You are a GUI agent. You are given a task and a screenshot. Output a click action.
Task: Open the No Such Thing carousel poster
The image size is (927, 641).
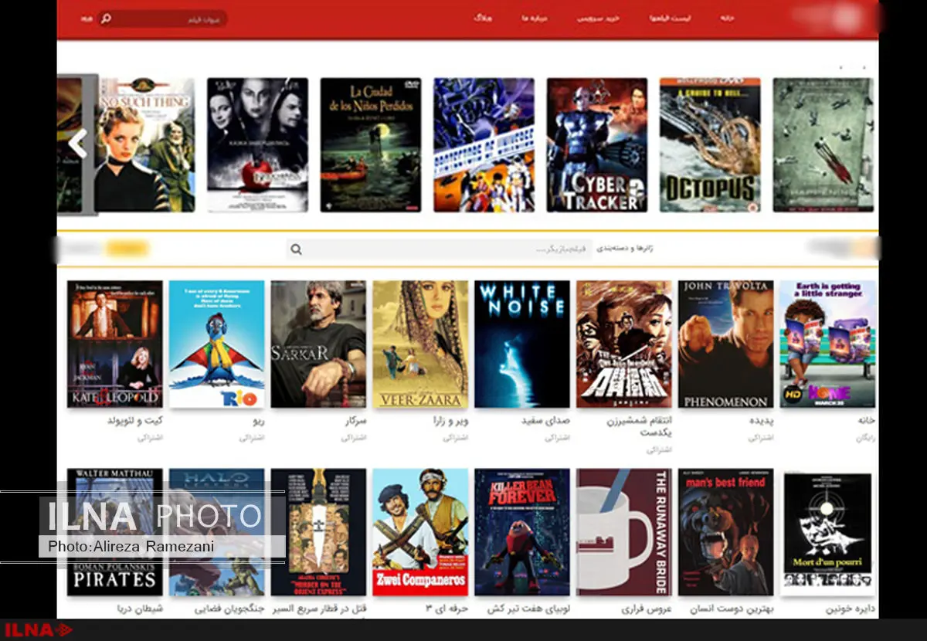[x=144, y=144]
